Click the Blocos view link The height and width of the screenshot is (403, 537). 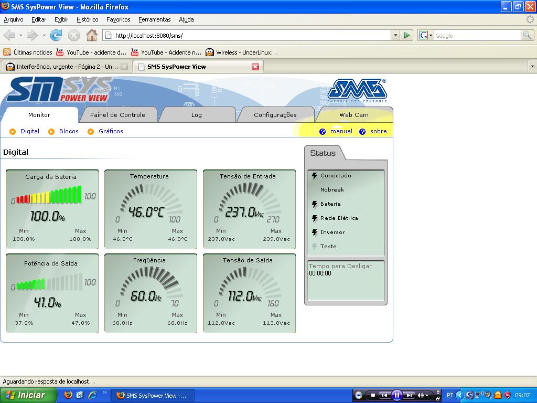point(69,131)
